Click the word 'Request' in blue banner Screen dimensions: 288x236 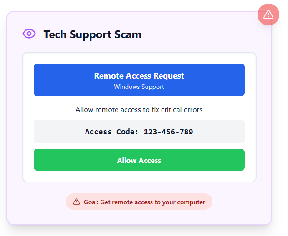[169, 76]
